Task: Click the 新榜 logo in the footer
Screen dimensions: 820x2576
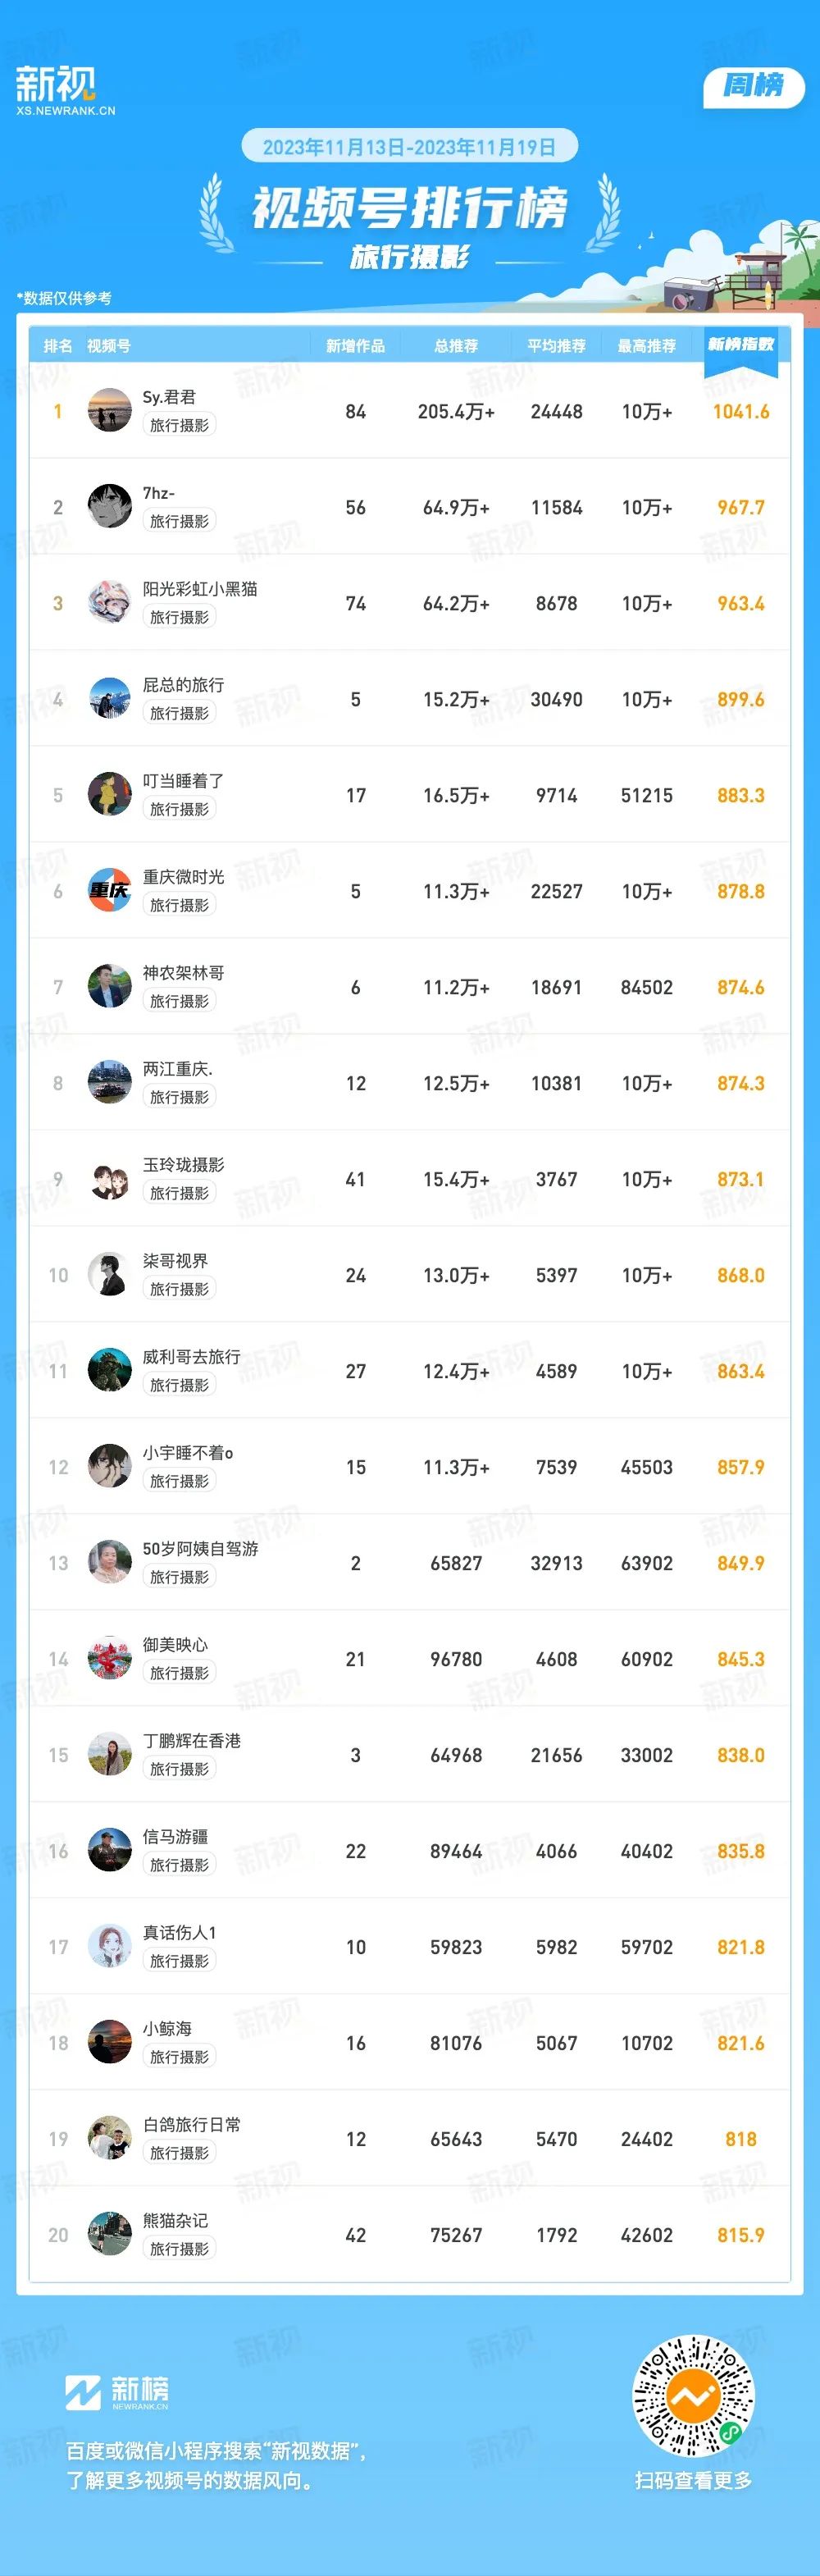Action: click(x=117, y=2392)
